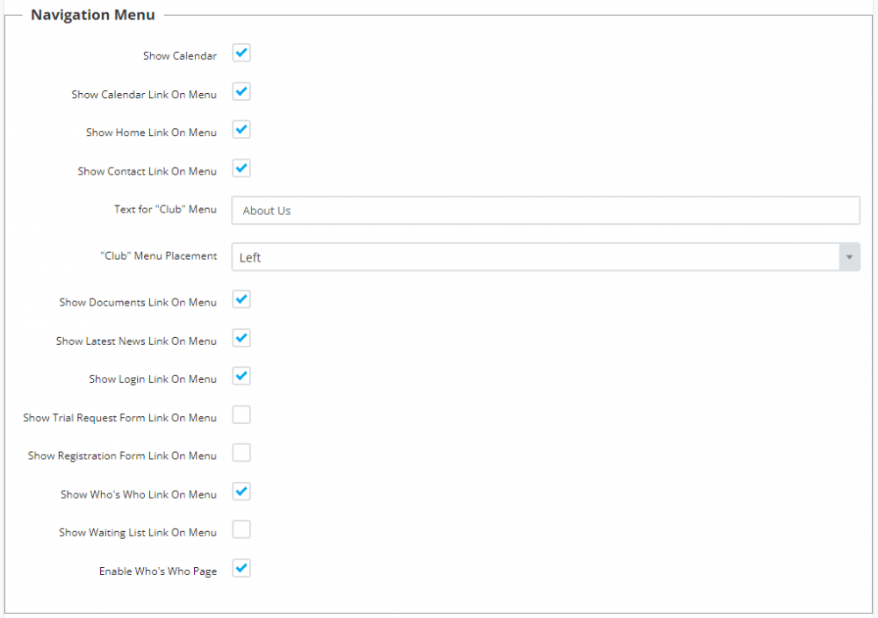878x618 pixels.
Task: Enable Show Trial Request Form Link checkbox
Action: click(241, 415)
